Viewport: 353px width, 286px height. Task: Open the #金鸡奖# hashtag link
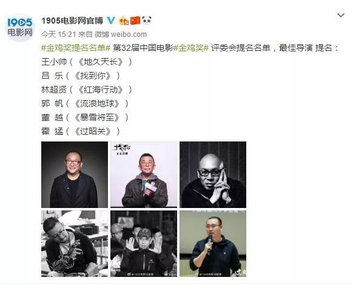[x=191, y=48]
